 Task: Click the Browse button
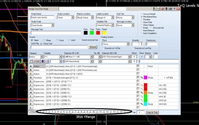[93, 47]
